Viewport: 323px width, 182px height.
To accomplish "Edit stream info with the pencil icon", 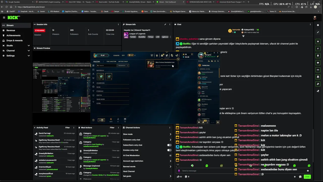I will click(x=165, y=25).
